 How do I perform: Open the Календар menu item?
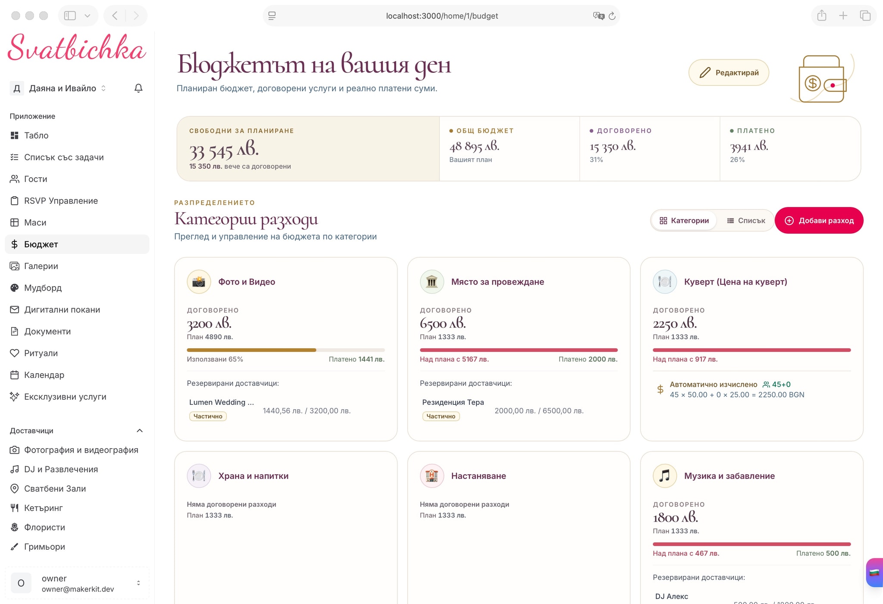pos(77,375)
